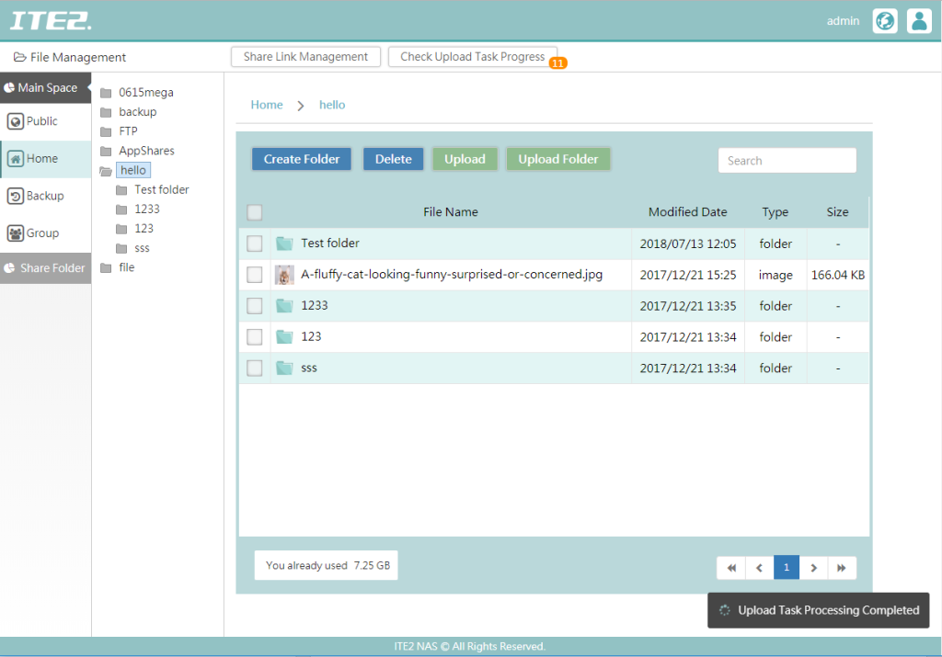Click the cat image file thumbnail icon
942x657 pixels.
coord(284,275)
